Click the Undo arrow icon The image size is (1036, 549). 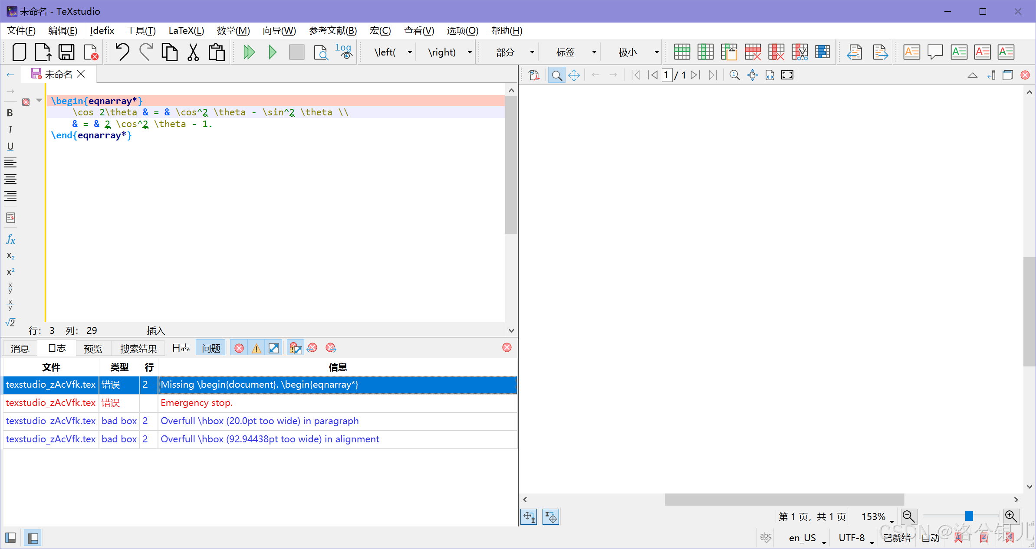(x=122, y=52)
